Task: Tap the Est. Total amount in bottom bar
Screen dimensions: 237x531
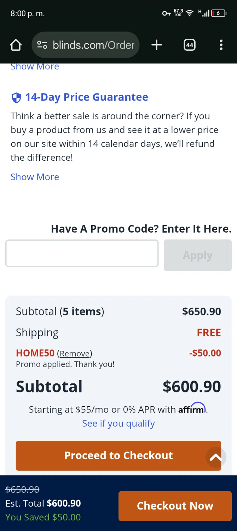Action: pyautogui.click(x=64, y=503)
